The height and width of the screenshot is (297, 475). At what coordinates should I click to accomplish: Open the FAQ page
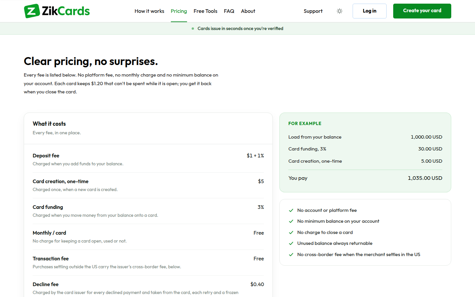pos(229,11)
